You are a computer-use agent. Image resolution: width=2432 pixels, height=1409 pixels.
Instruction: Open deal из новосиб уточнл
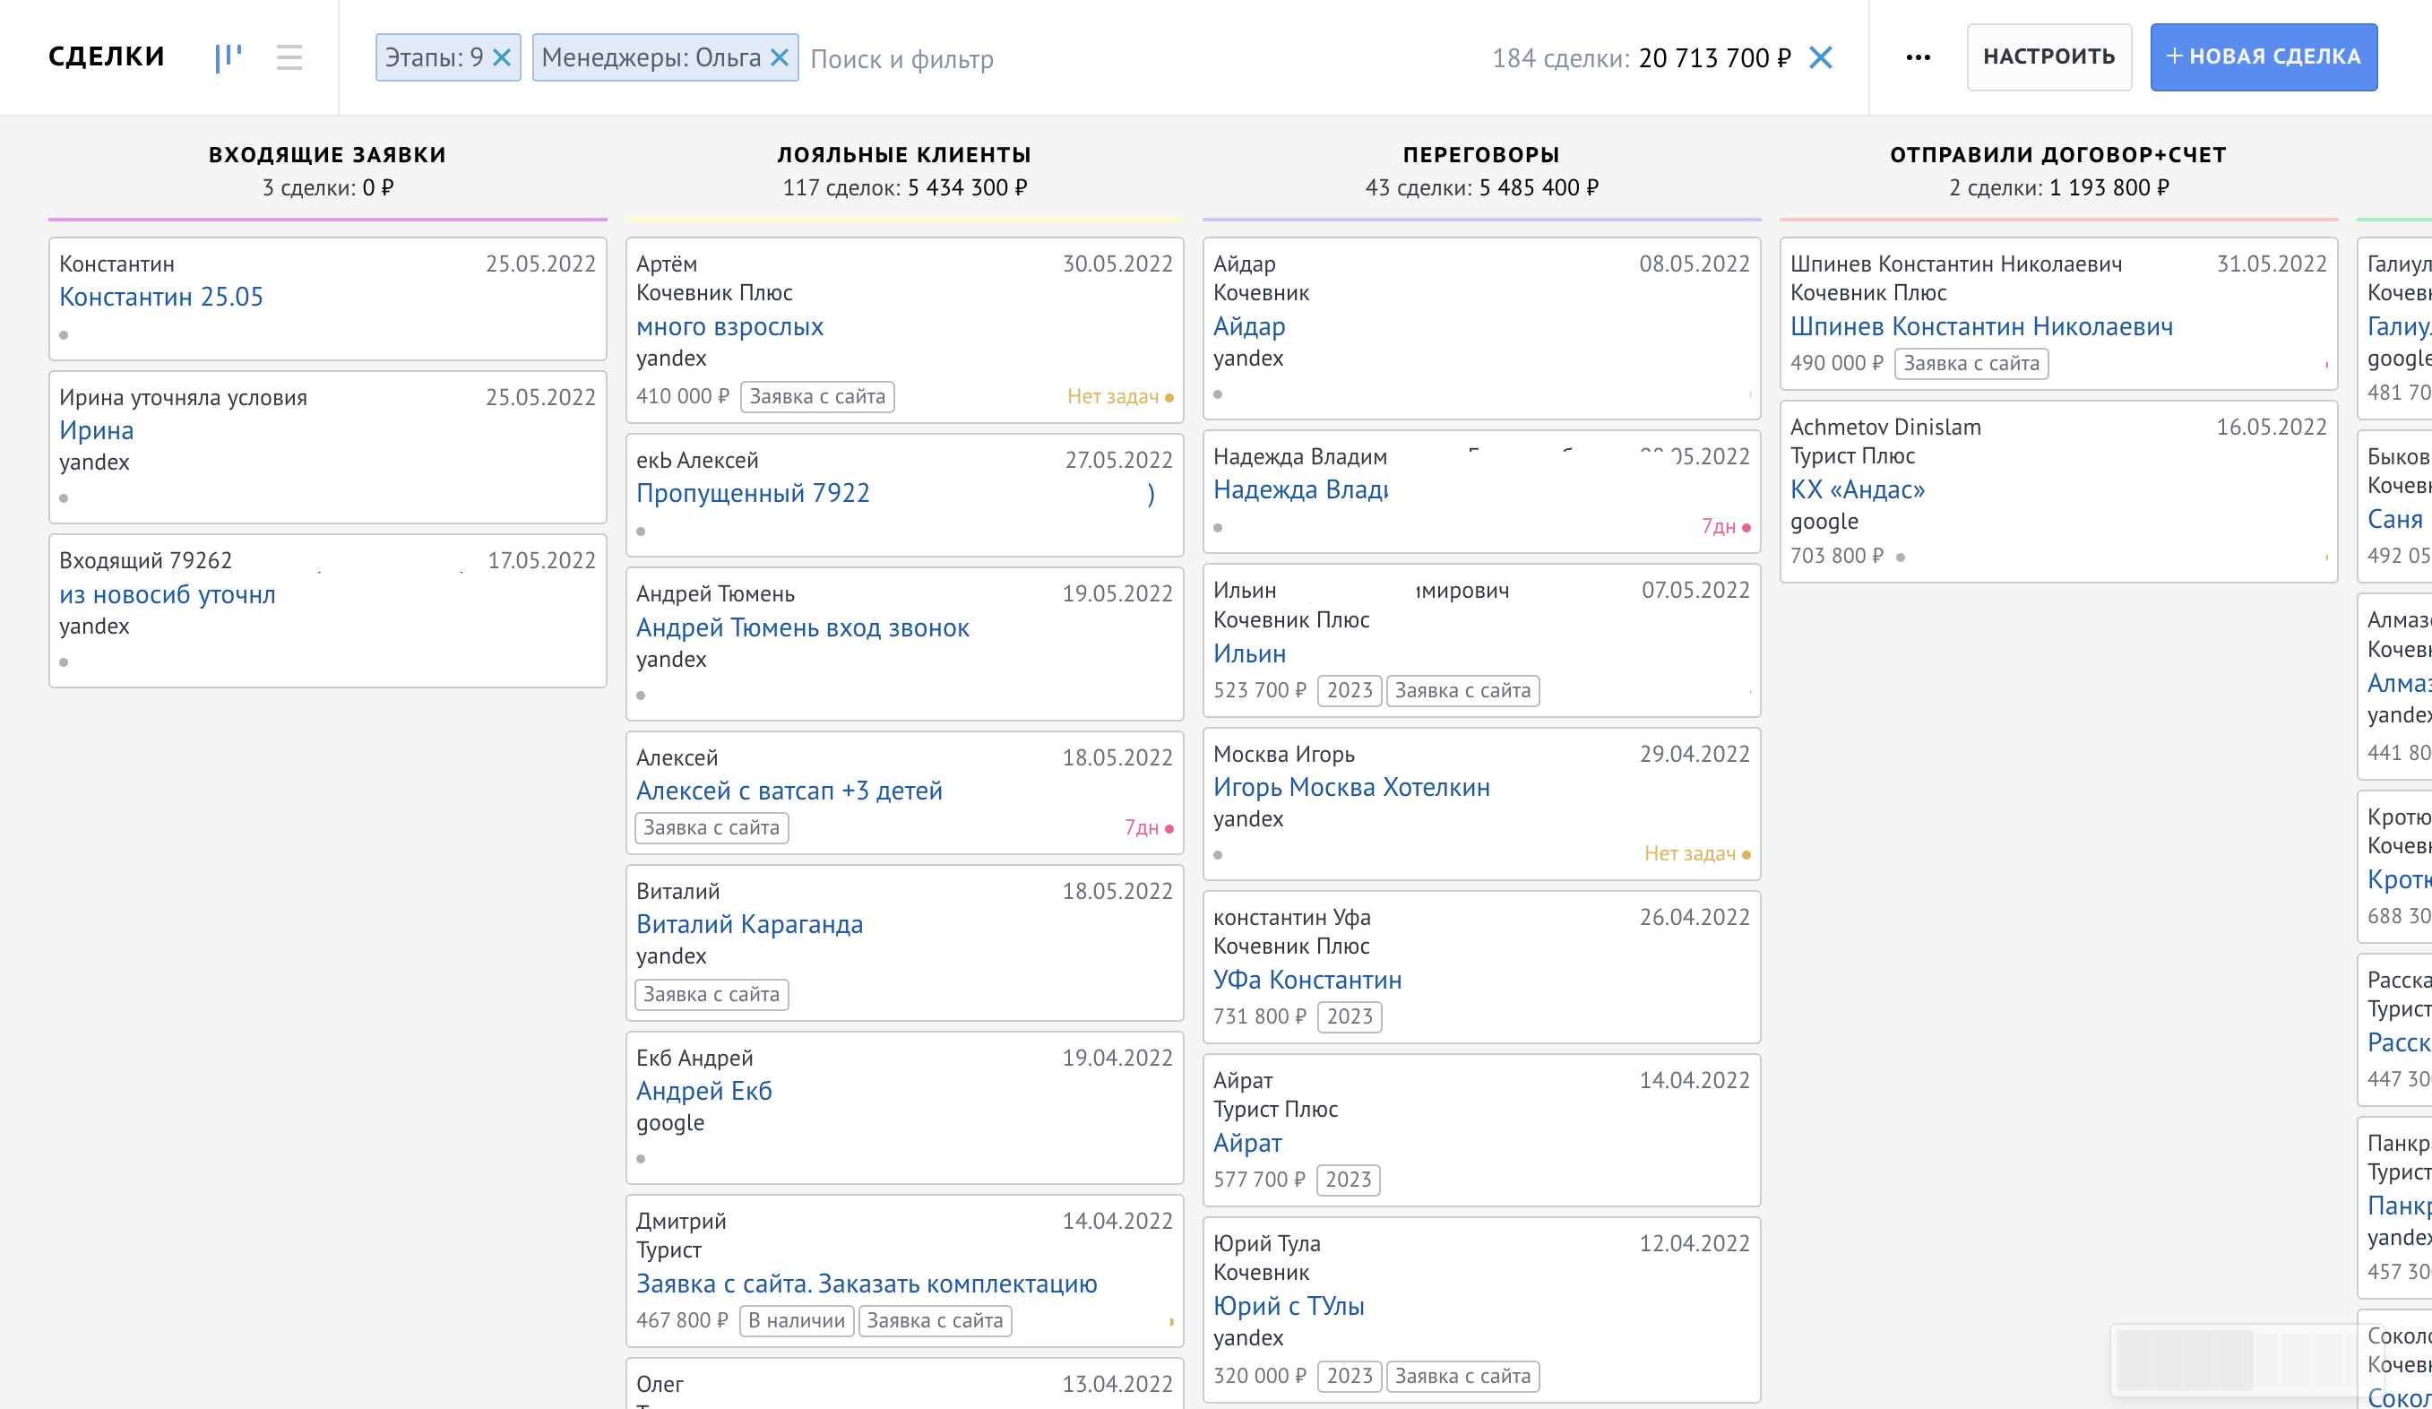coord(168,594)
